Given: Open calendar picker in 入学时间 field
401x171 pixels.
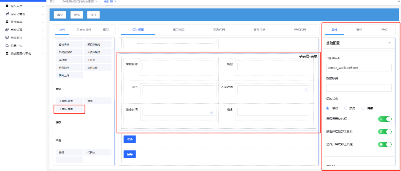Looking at the screenshot, I should point(306,89).
